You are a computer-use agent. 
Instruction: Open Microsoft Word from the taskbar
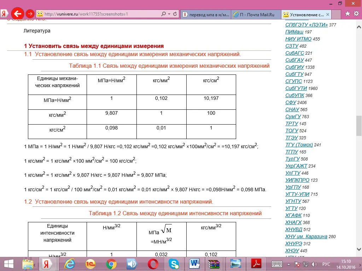[x=194, y=264]
